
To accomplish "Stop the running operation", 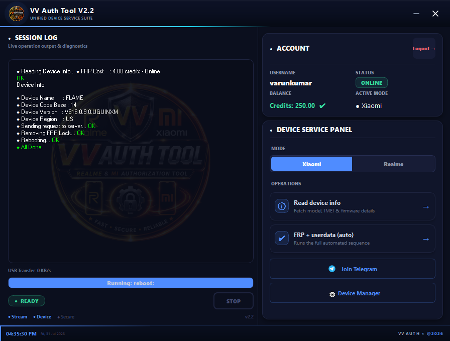I will tap(234, 301).
